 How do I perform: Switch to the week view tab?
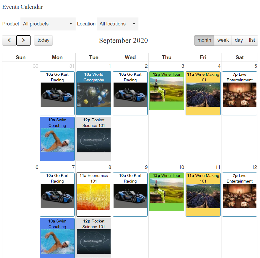223,40
